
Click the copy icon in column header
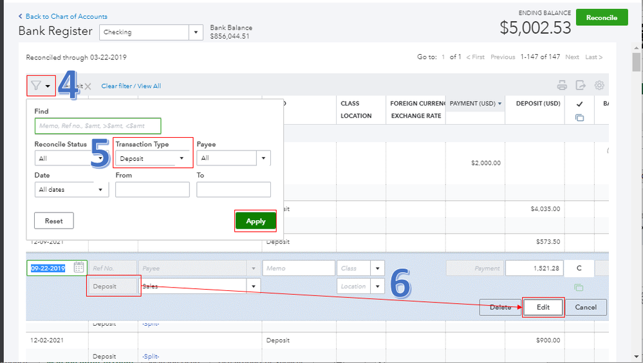click(579, 117)
